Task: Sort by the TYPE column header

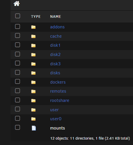Action: point(36,17)
